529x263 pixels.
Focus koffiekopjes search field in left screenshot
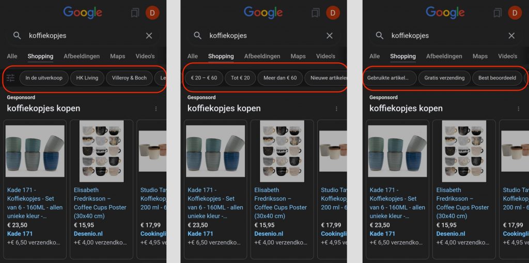click(x=83, y=36)
